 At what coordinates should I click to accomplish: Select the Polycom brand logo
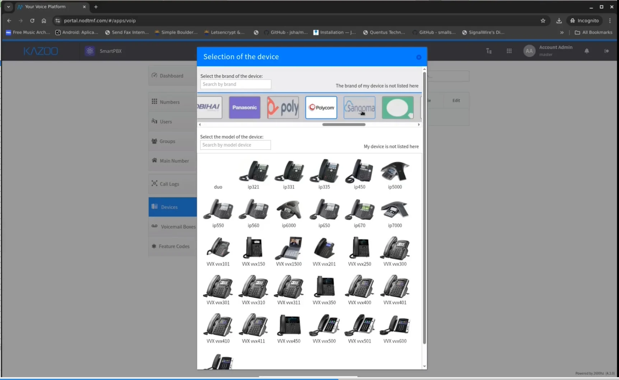(321, 108)
